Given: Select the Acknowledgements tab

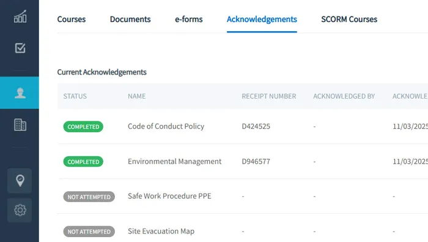Looking at the screenshot, I should coord(262,20).
